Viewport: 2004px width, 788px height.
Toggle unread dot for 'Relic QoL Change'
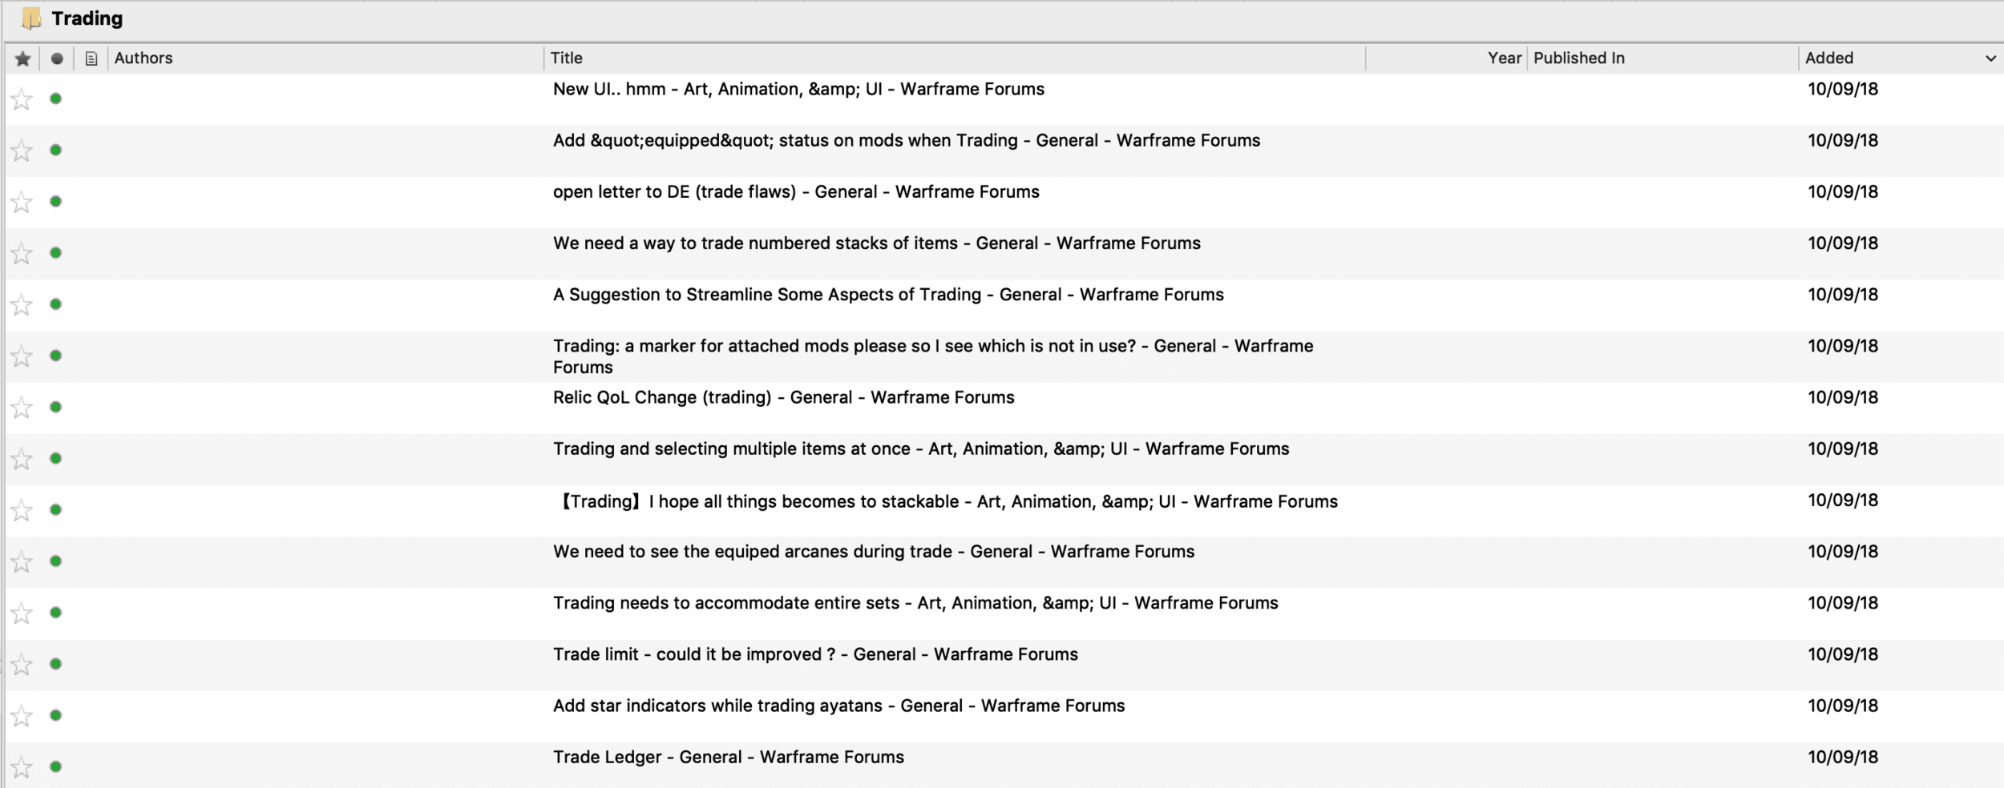coord(55,407)
